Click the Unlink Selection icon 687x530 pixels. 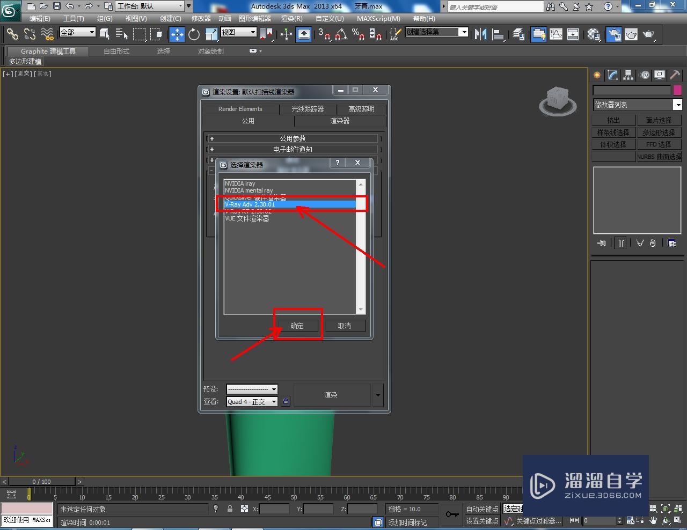click(30, 34)
